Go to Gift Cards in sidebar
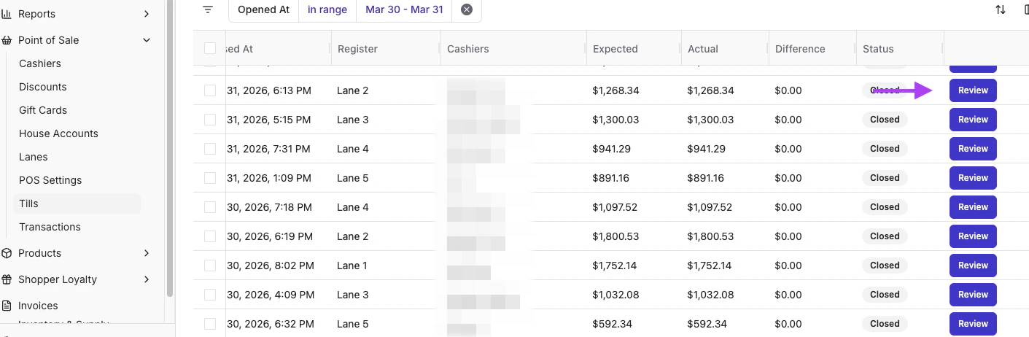 click(x=43, y=110)
